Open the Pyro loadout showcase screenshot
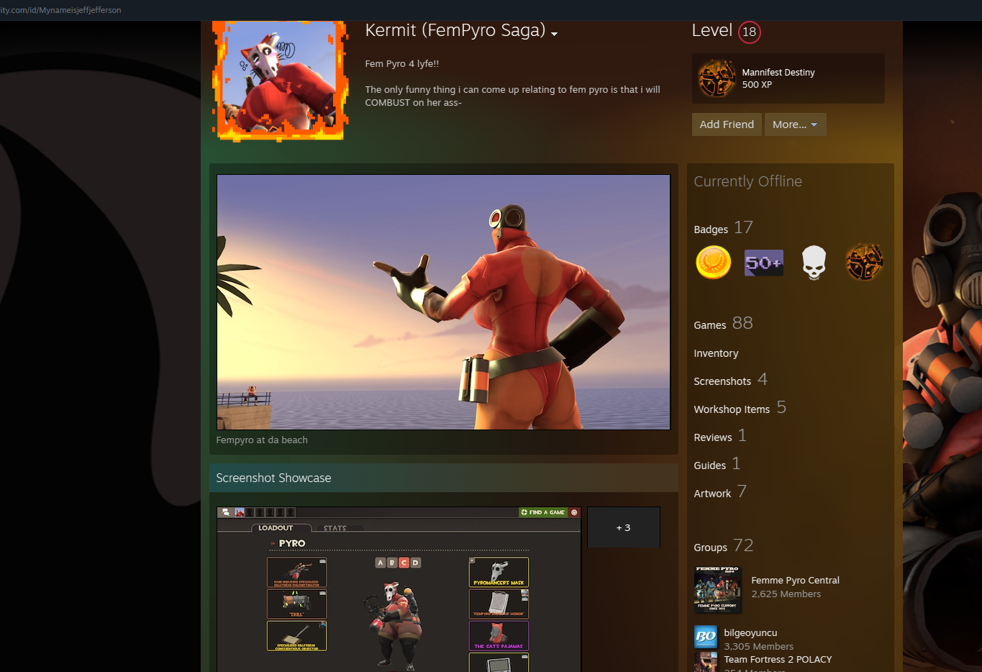The image size is (982, 672). tap(399, 589)
